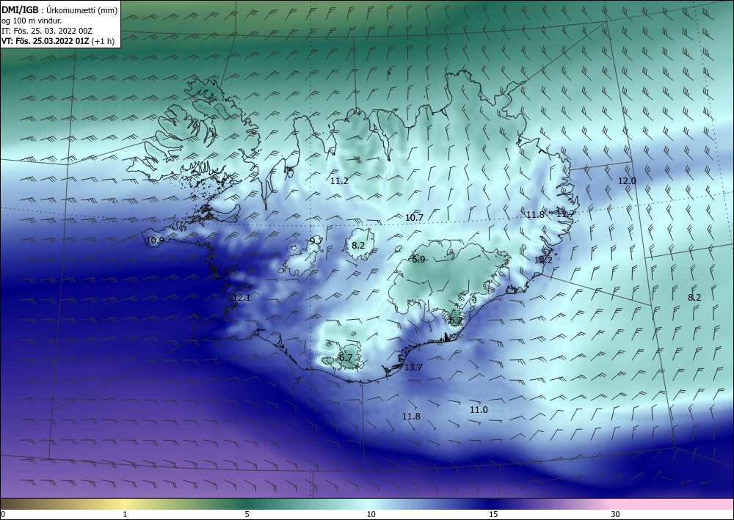Image resolution: width=734 pixels, height=520 pixels.
Task: Click the 11.7 value on the east coast
Action: tap(565, 213)
